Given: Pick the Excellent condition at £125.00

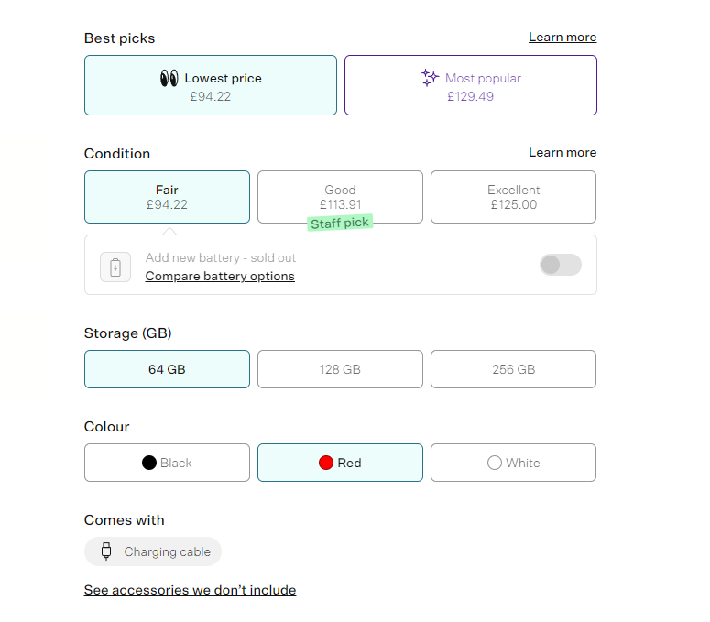Looking at the screenshot, I should (513, 197).
